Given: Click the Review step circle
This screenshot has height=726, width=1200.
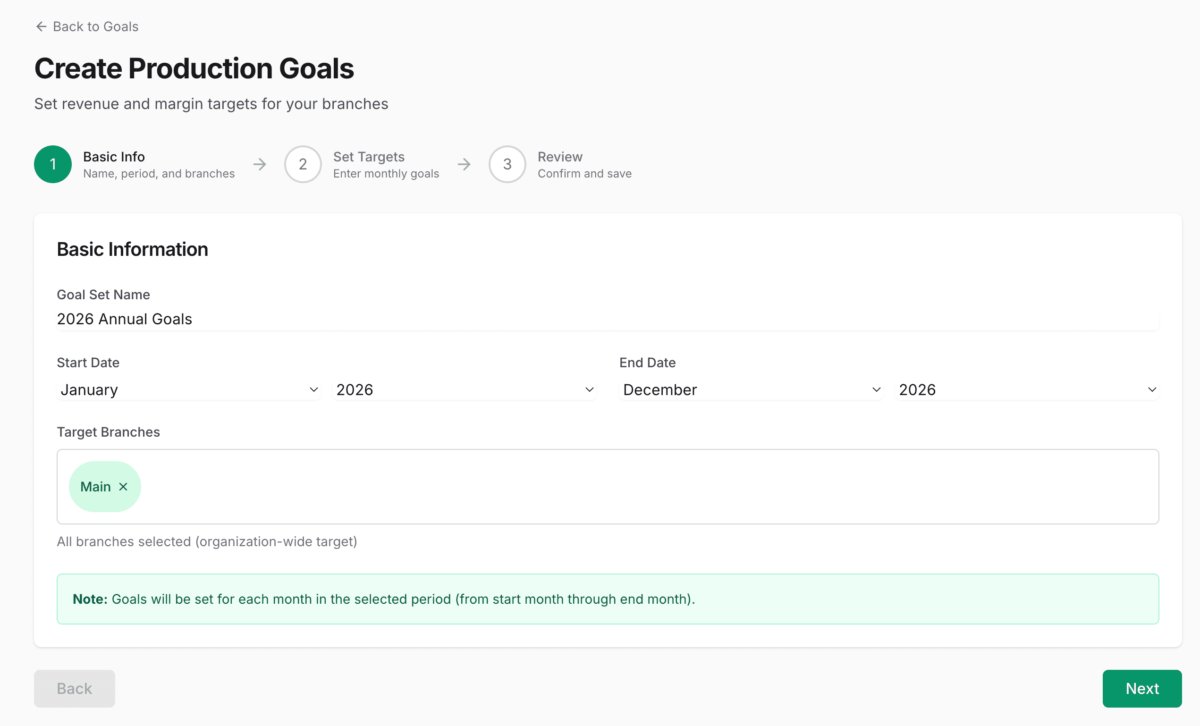Looking at the screenshot, I should pos(507,164).
